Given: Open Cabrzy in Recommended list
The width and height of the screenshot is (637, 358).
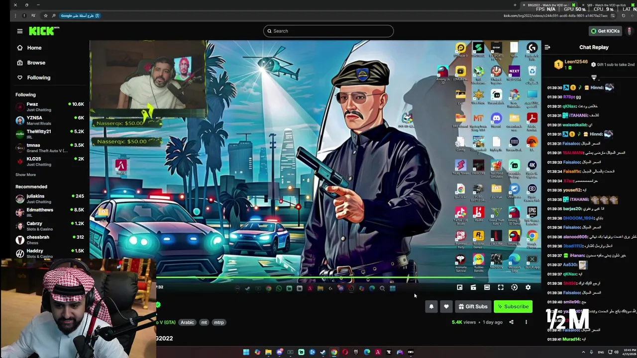Looking at the screenshot, I should 50,226.
